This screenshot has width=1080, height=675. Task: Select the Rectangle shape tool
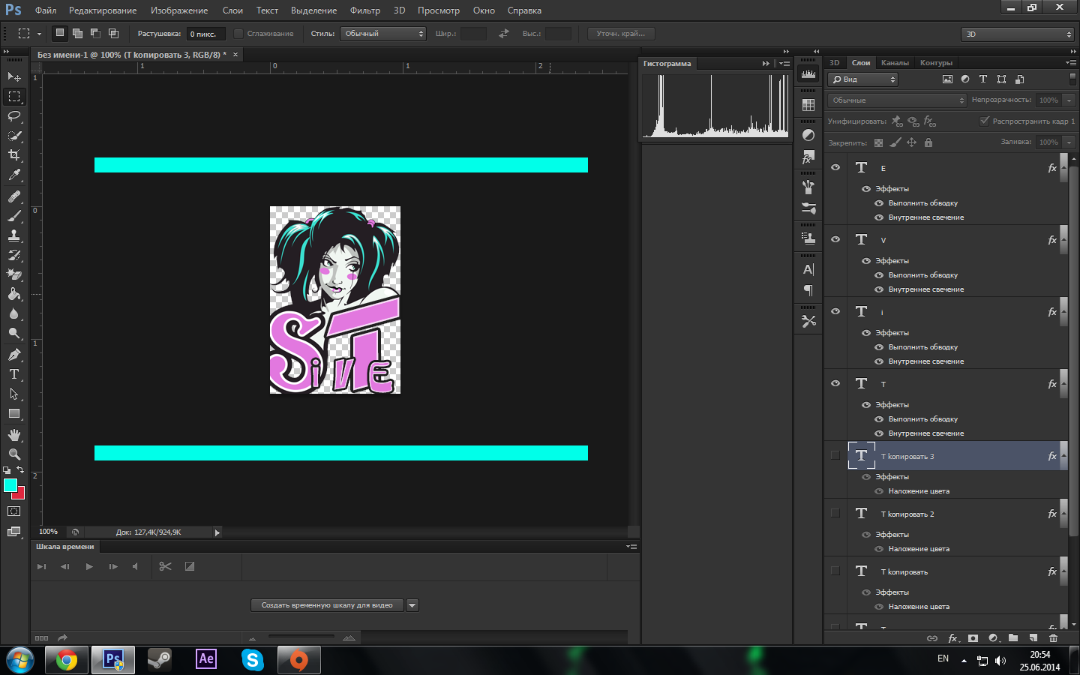click(14, 413)
